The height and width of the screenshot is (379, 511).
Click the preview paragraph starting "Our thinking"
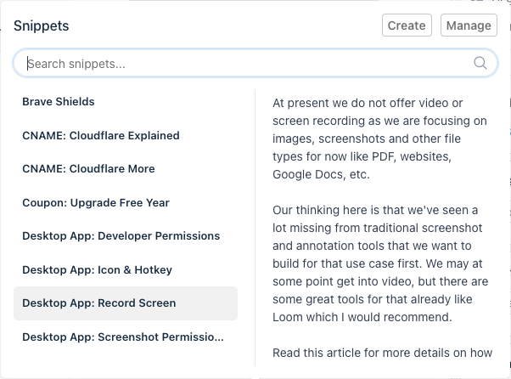(380, 263)
